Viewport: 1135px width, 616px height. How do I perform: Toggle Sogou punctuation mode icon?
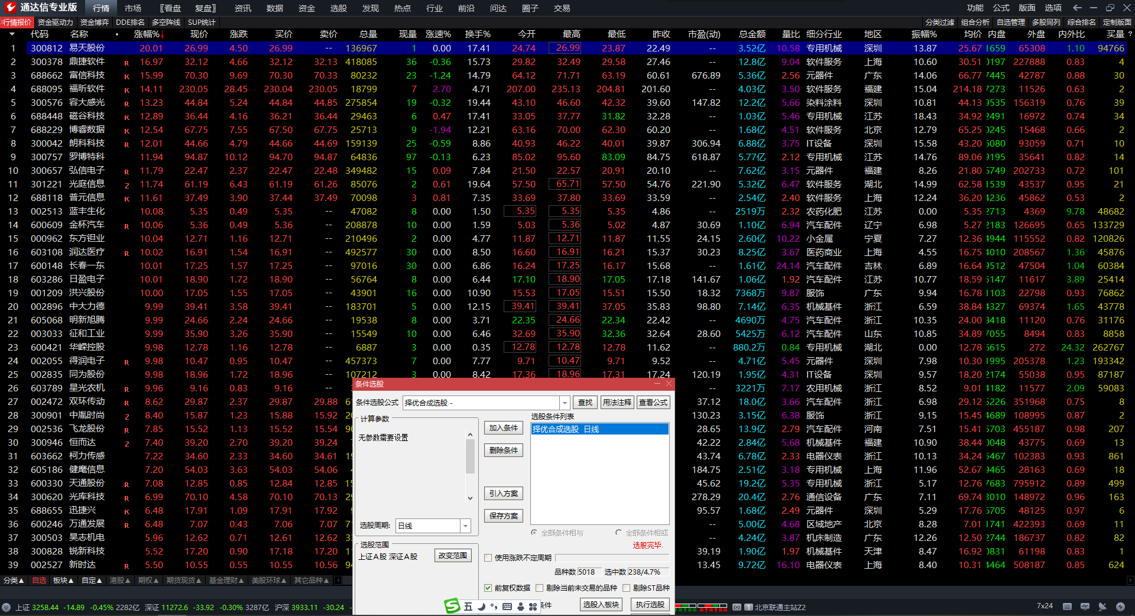[x=494, y=606]
